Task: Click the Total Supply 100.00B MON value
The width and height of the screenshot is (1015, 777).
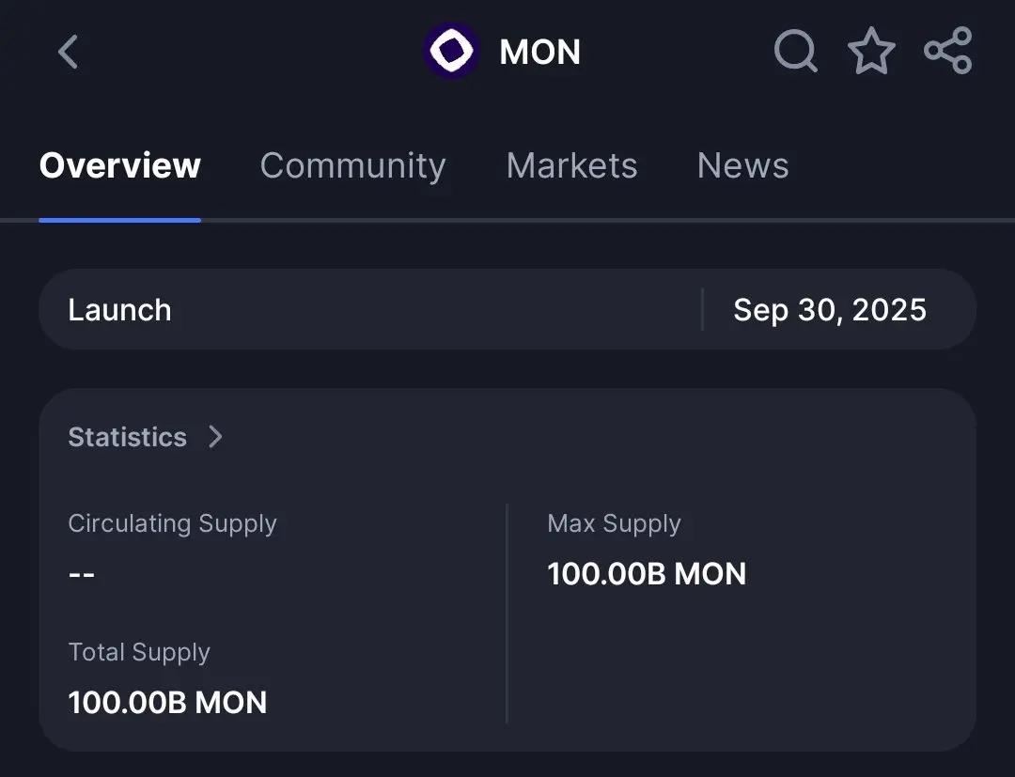Action: point(167,703)
